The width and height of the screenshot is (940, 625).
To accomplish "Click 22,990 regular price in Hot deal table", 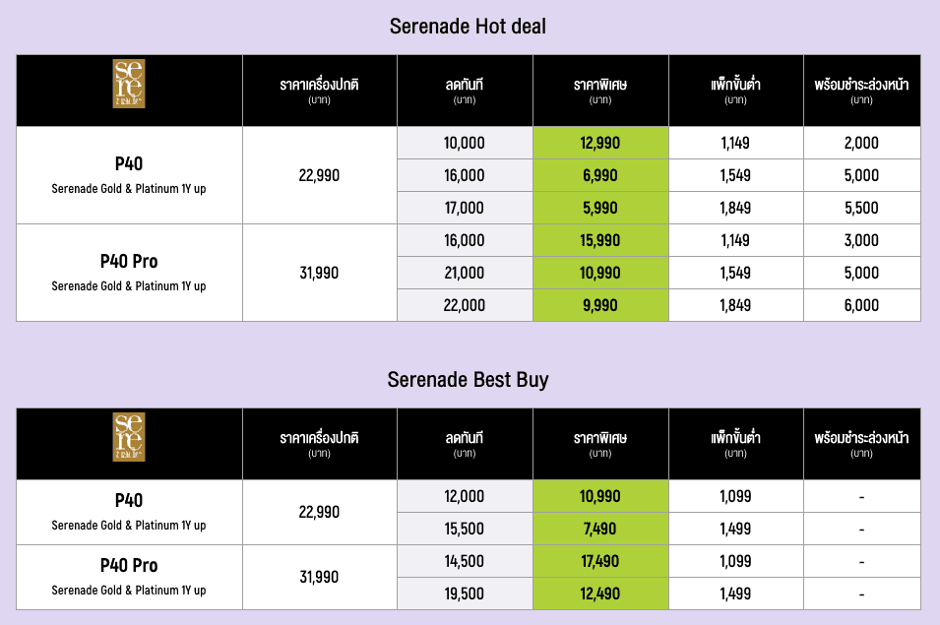I will pos(319,175).
